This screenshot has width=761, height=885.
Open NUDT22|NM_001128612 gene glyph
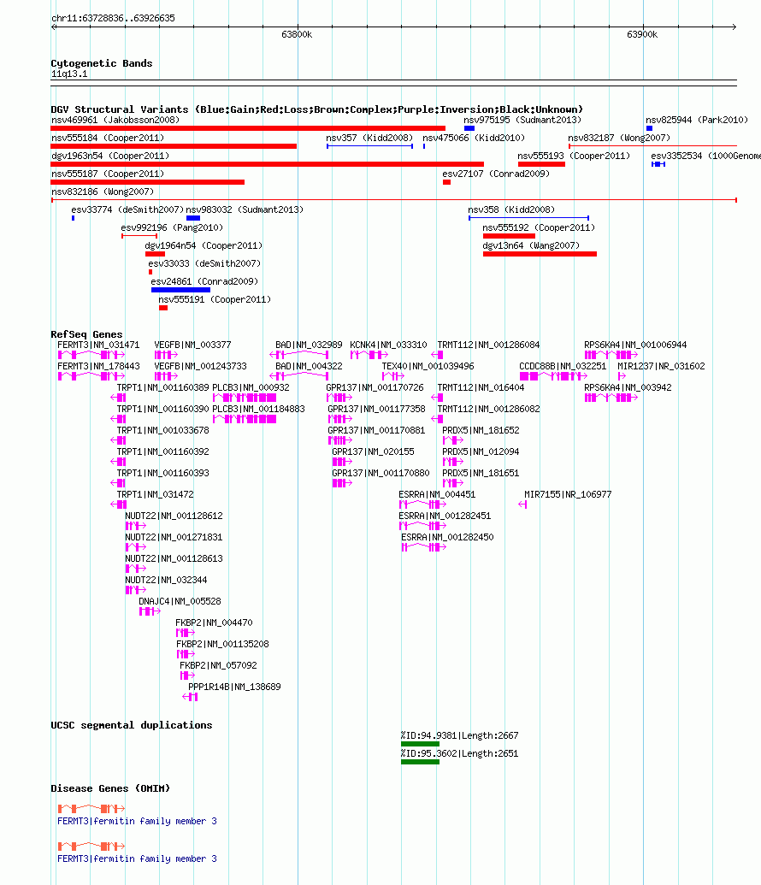pyautogui.click(x=136, y=526)
